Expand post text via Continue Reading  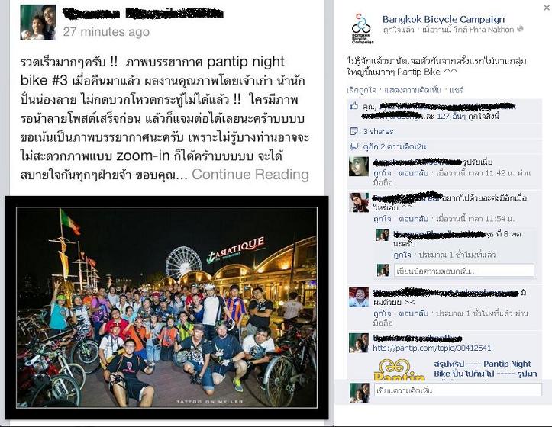pos(250,175)
